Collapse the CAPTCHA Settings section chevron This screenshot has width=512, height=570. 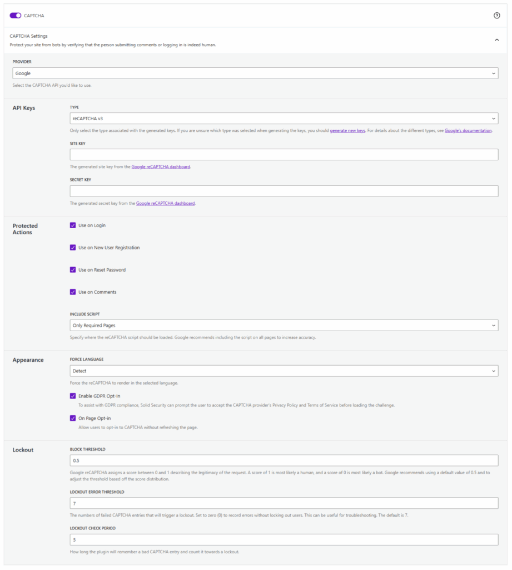[497, 40]
